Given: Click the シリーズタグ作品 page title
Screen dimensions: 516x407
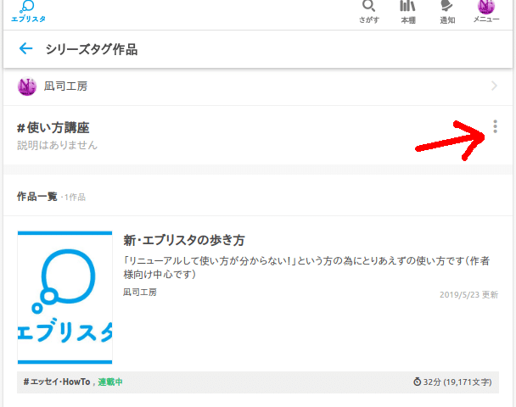Looking at the screenshot, I should (x=92, y=49).
